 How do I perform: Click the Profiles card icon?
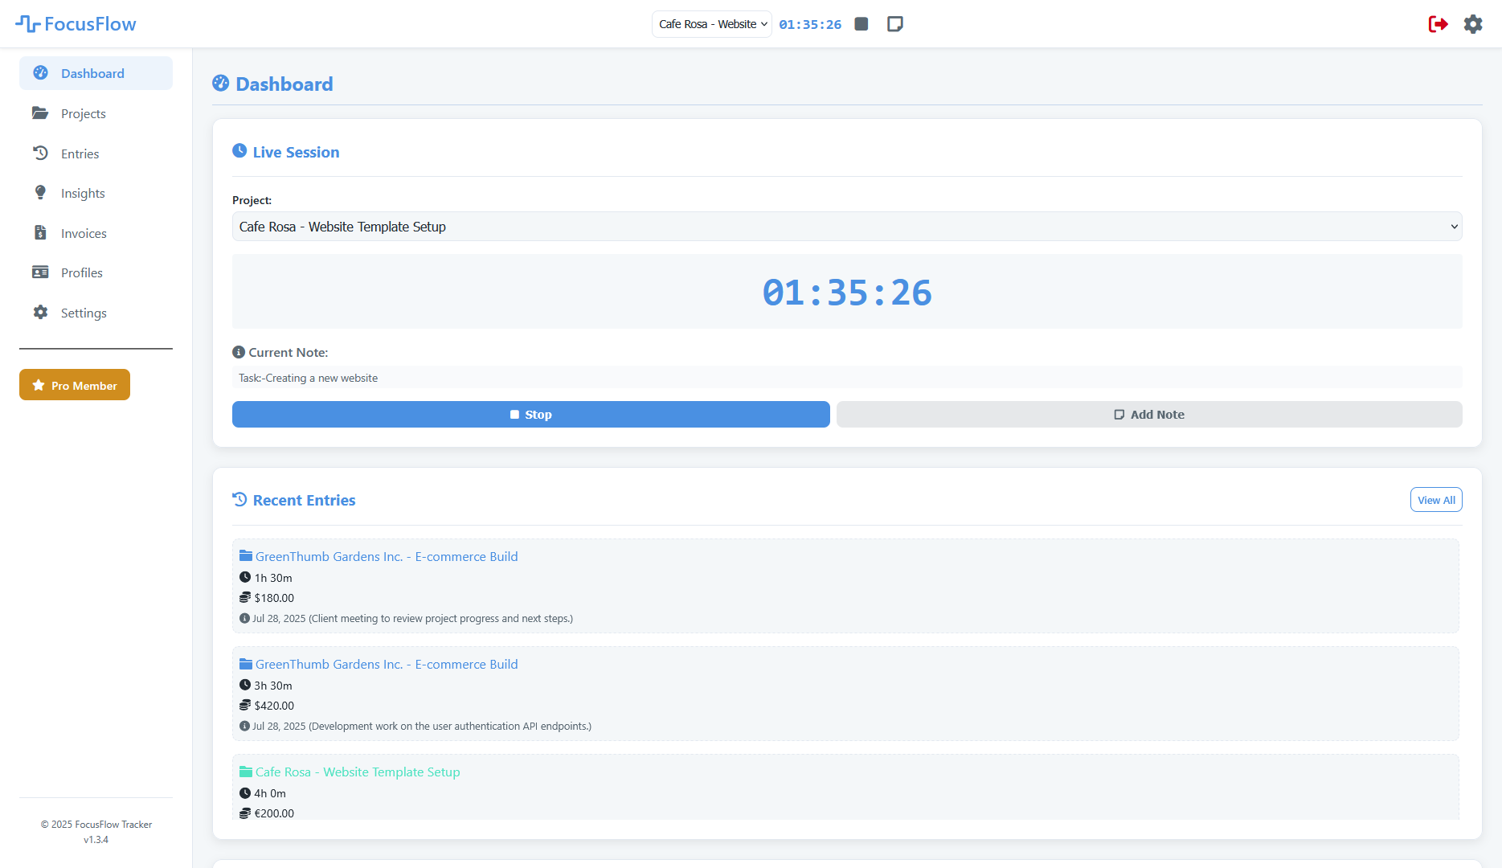coord(40,272)
